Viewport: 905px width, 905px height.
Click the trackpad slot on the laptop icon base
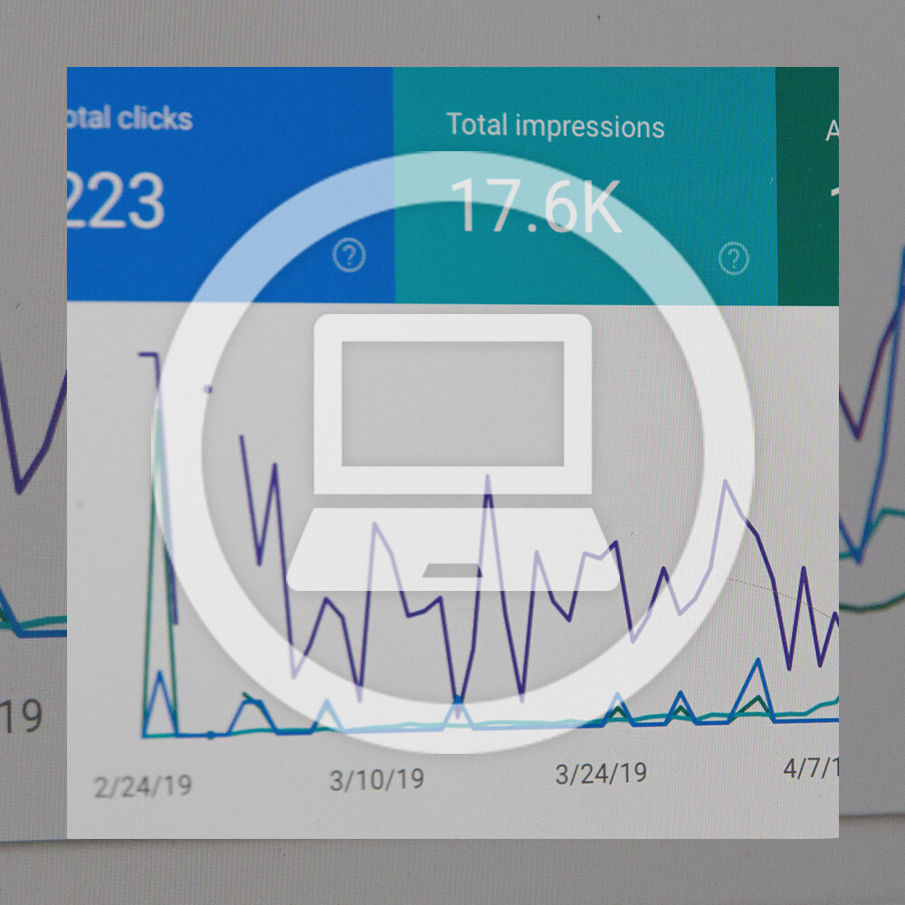452,570
